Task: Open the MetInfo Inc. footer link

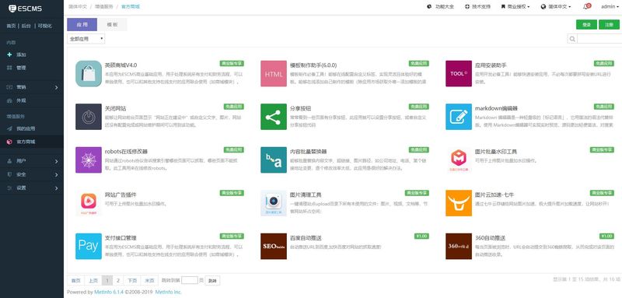Action: [x=168, y=292]
